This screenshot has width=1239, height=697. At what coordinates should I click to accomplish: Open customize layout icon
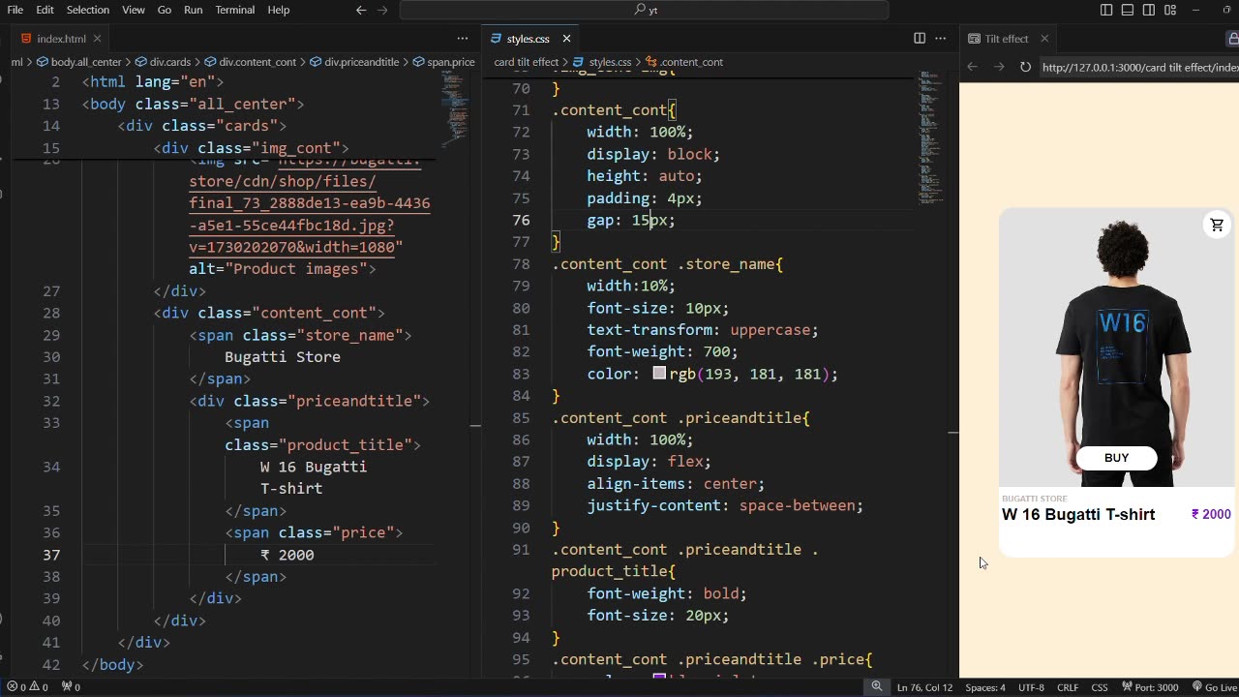1170,10
